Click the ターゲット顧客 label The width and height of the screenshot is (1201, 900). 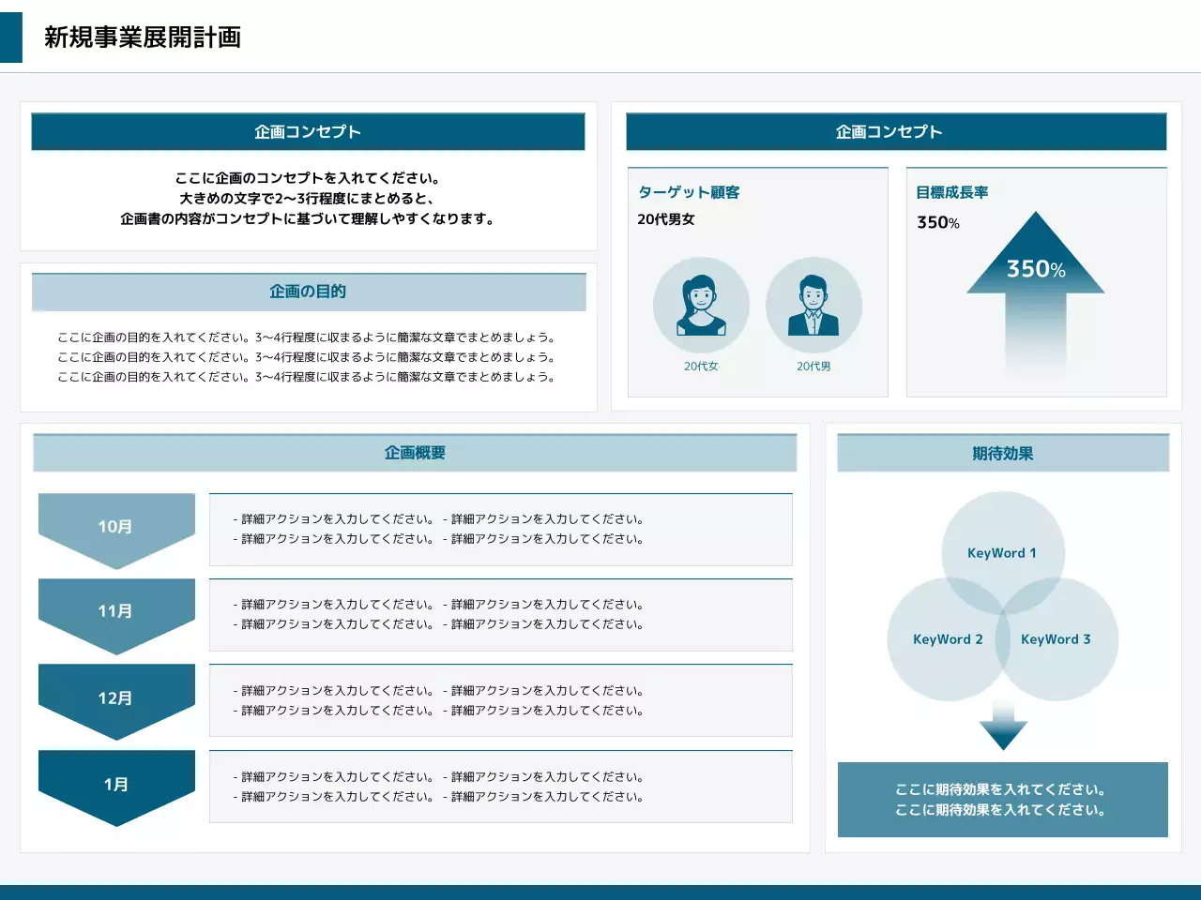pos(688,191)
